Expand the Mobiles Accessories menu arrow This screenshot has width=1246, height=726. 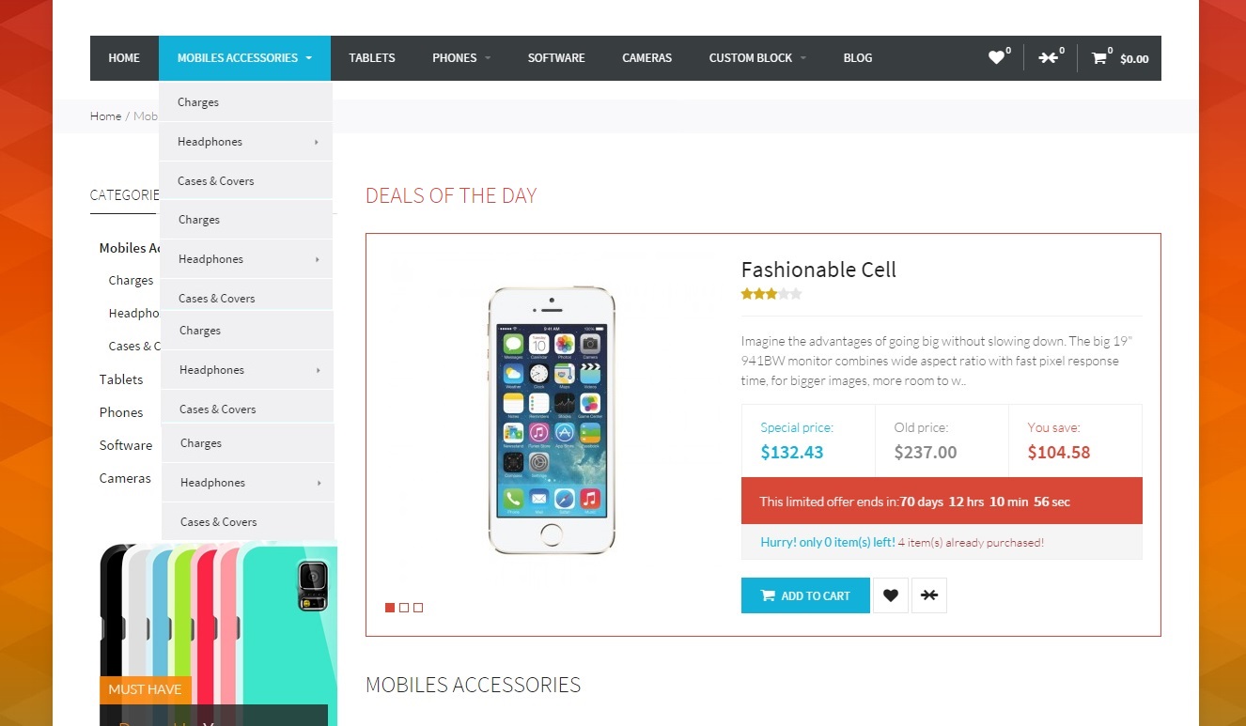point(308,58)
